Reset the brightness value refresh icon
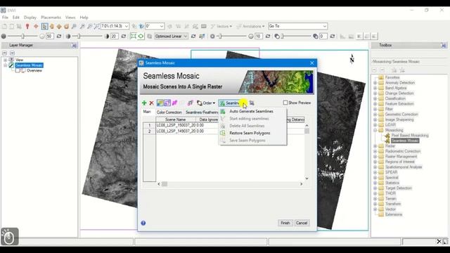450x253 pixels. (59, 37)
